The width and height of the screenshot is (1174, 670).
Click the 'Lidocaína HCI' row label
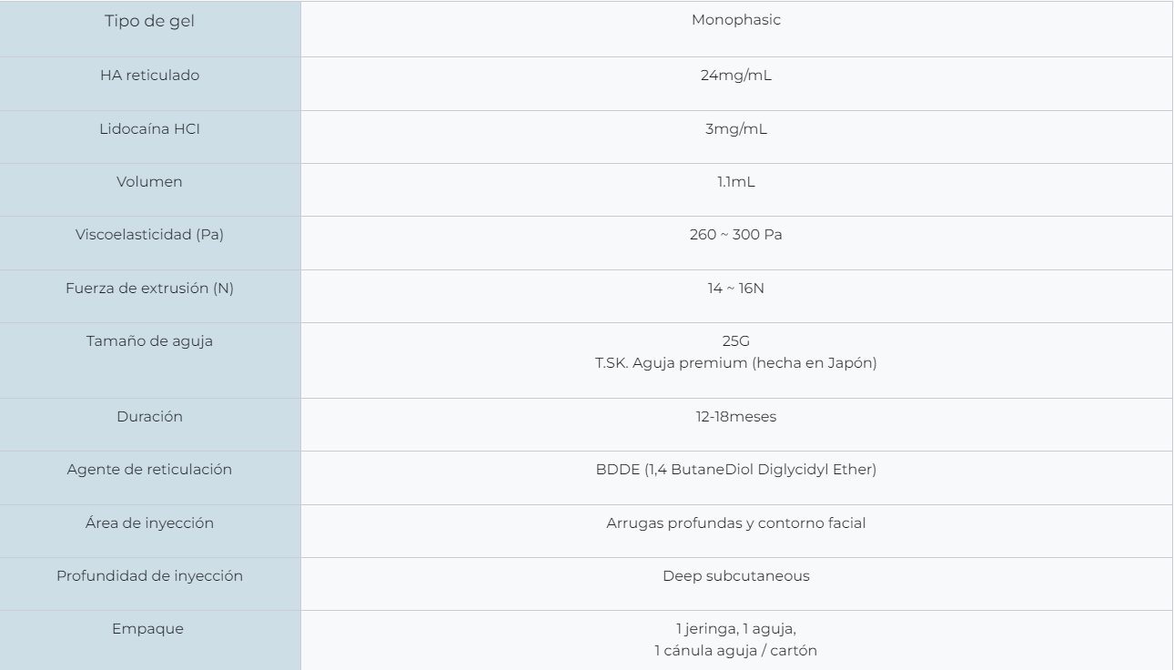pyautogui.click(x=150, y=129)
